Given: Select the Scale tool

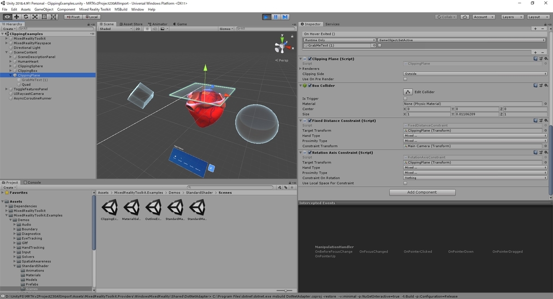Looking at the screenshot, I should 35,17.
